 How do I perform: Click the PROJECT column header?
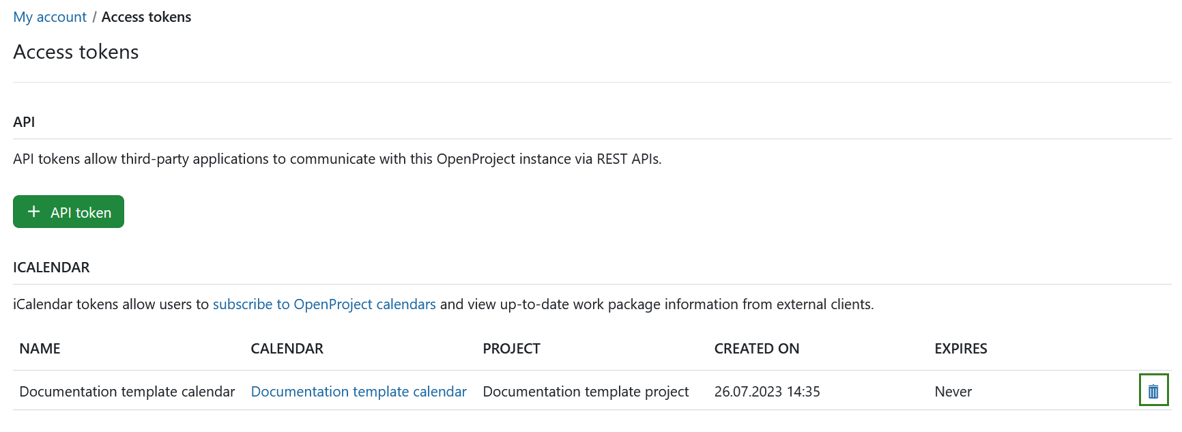[511, 349]
